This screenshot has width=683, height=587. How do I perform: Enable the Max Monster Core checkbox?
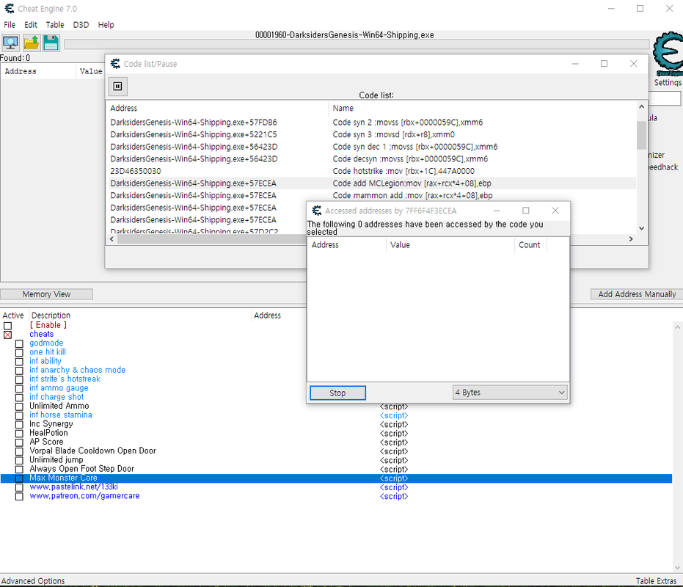[x=19, y=478]
